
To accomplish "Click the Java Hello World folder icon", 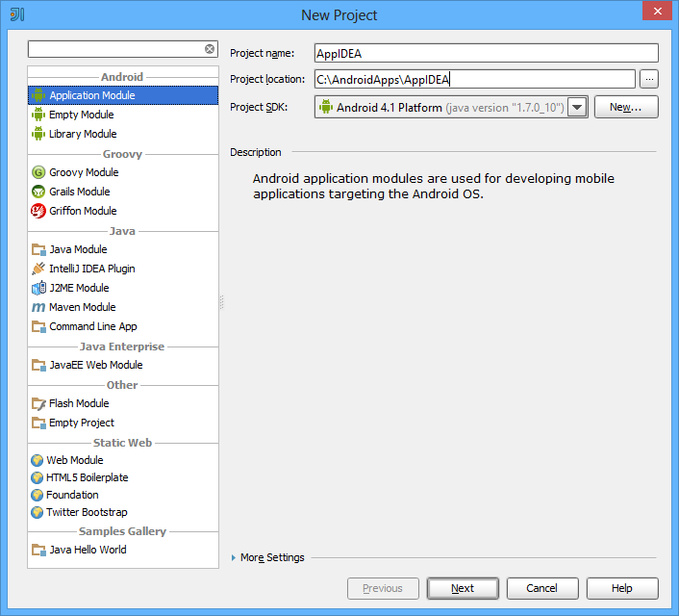I will click(38, 550).
